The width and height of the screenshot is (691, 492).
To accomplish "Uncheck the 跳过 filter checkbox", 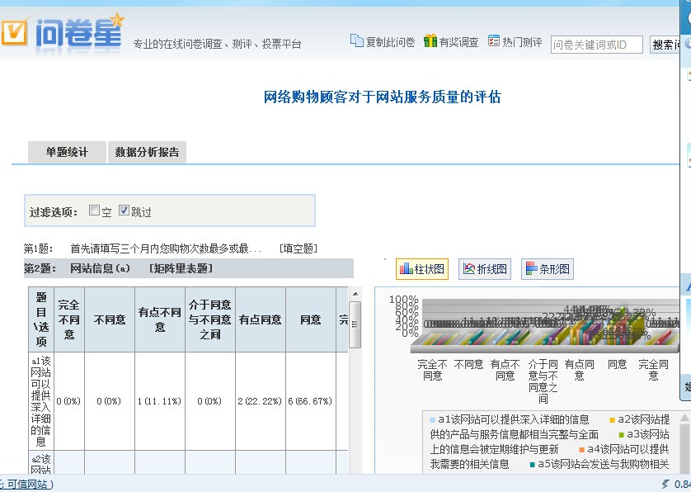I will (x=124, y=210).
